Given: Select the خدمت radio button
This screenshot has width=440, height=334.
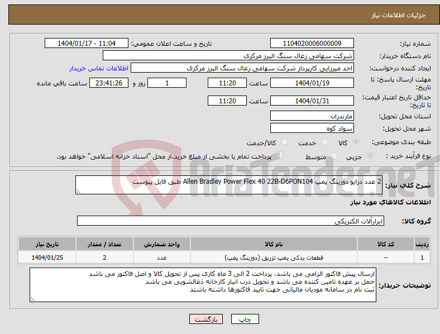Looking at the screenshot, I should (324, 142).
